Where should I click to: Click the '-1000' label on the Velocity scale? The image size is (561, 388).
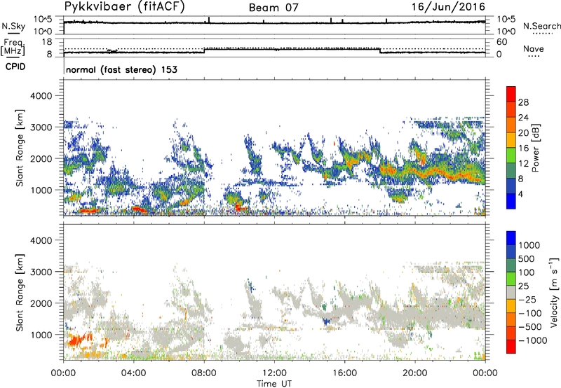point(532,340)
